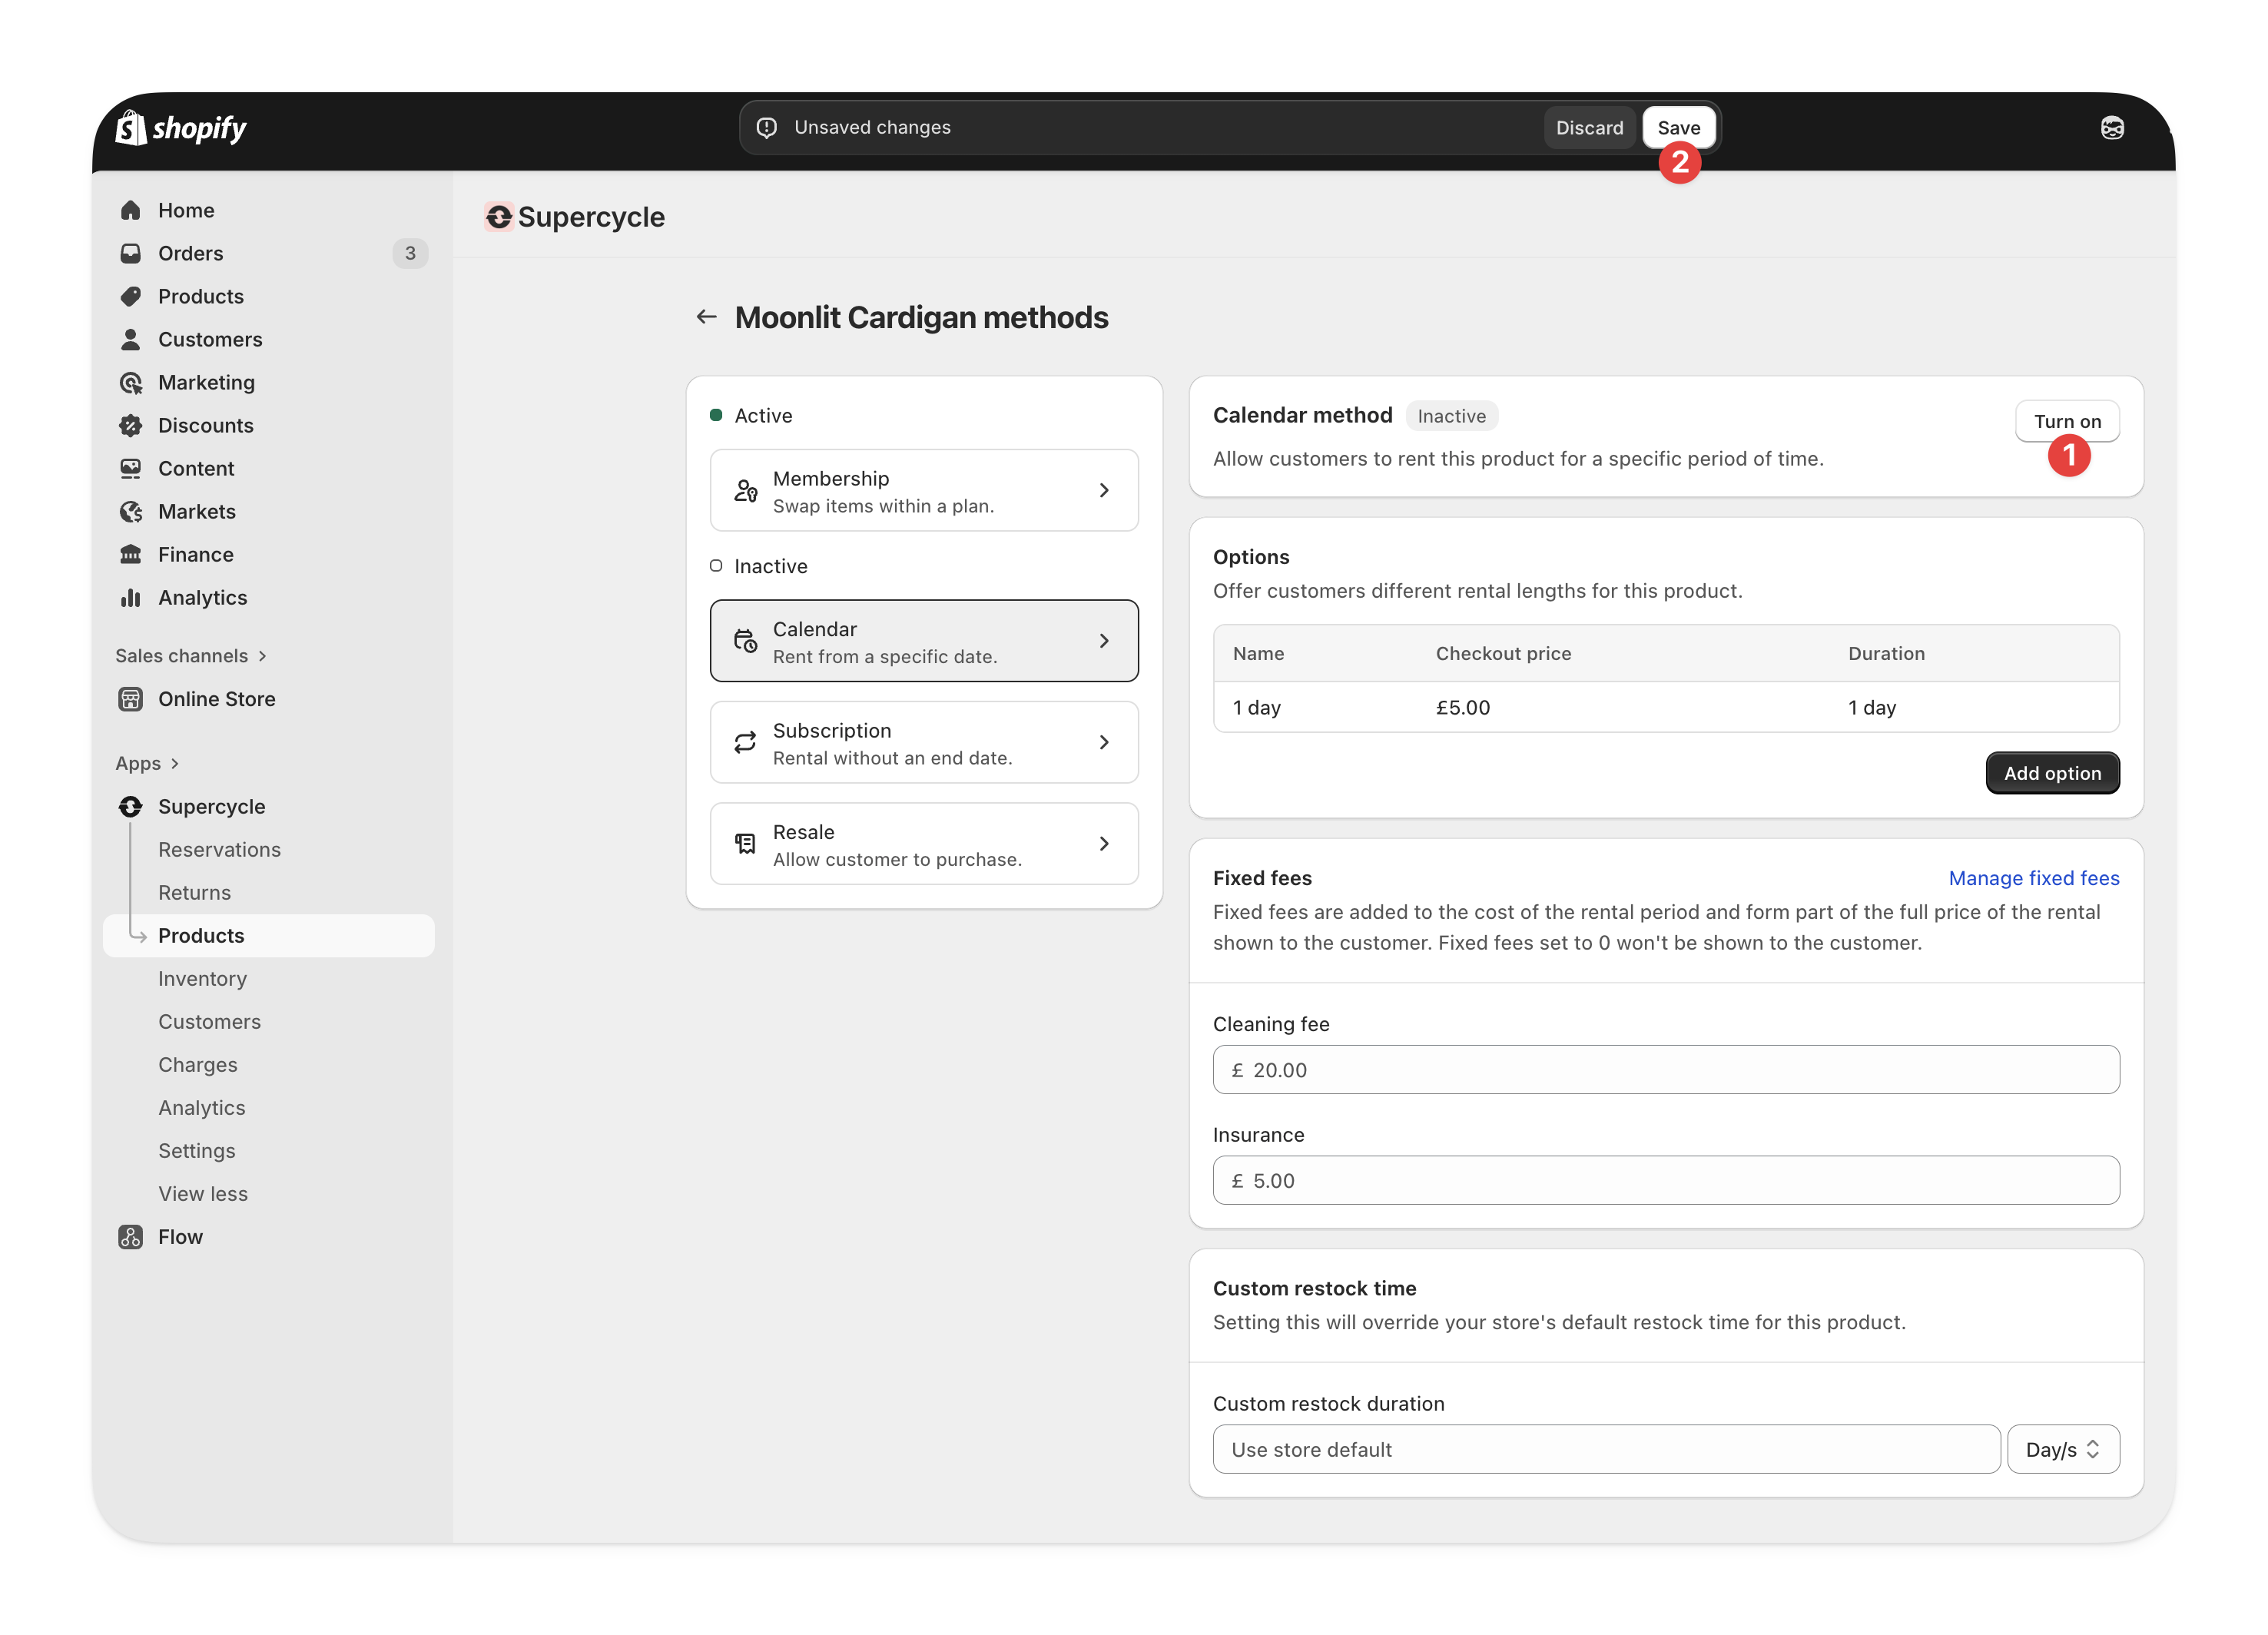Click the back arrow beside Moonlit Cardigan methods
The image size is (2268, 1635).
click(706, 317)
